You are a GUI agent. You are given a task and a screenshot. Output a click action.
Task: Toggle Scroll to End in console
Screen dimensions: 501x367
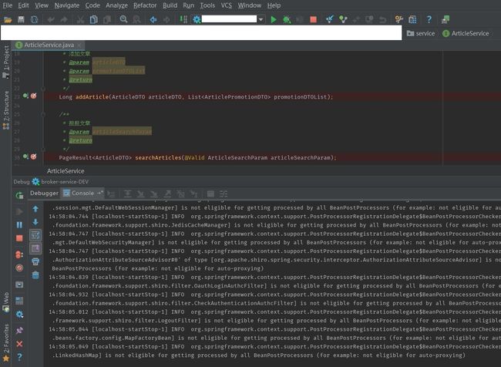(x=35, y=248)
